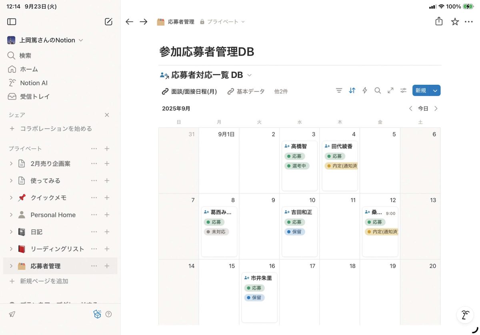
Task: Open the share icon in the top bar
Action: 439,22
